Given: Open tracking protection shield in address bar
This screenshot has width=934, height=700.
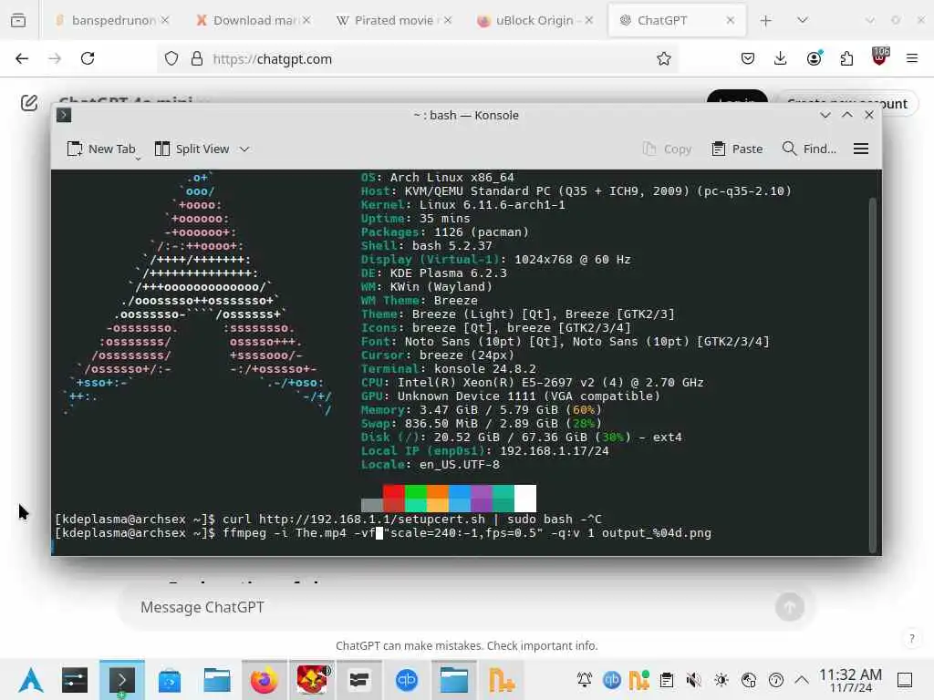Looking at the screenshot, I should 171,59.
